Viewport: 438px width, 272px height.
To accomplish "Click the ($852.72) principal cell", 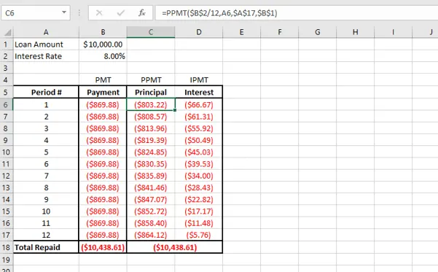I will [151, 211].
